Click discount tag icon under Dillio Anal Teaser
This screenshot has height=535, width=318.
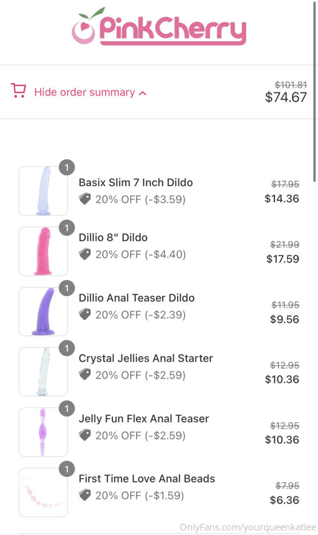click(85, 315)
